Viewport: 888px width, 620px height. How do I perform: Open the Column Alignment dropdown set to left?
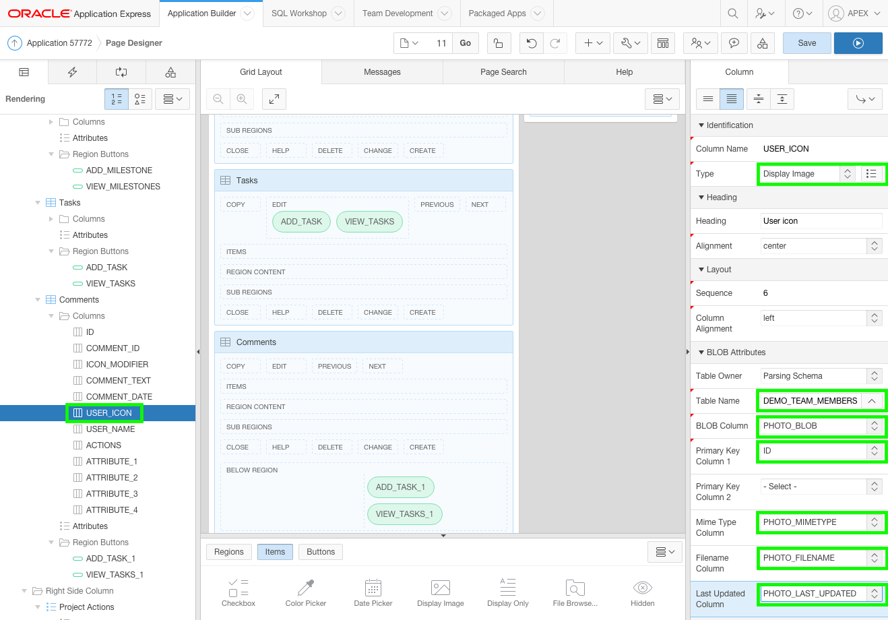click(x=821, y=318)
